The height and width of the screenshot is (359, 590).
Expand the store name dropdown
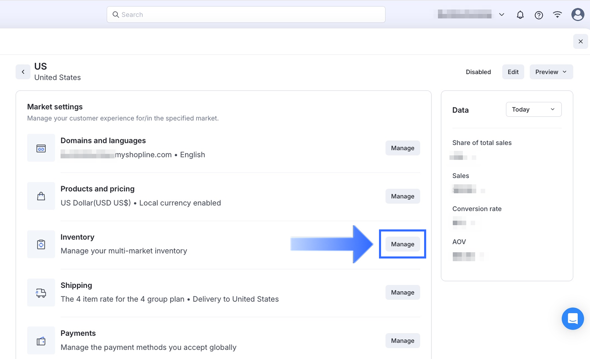point(501,15)
